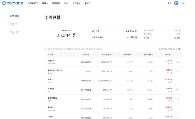195x119 pixels.
Task: Open the KR language dropdown
Action: pyautogui.click(x=184, y=3)
